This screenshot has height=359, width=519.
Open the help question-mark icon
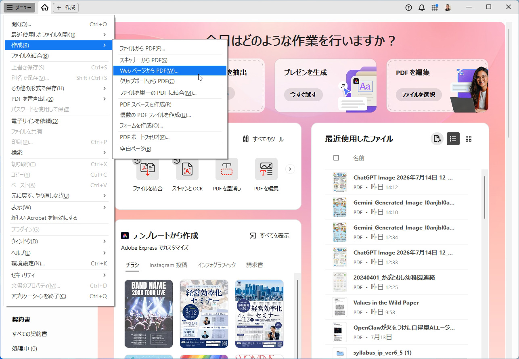pos(409,7)
